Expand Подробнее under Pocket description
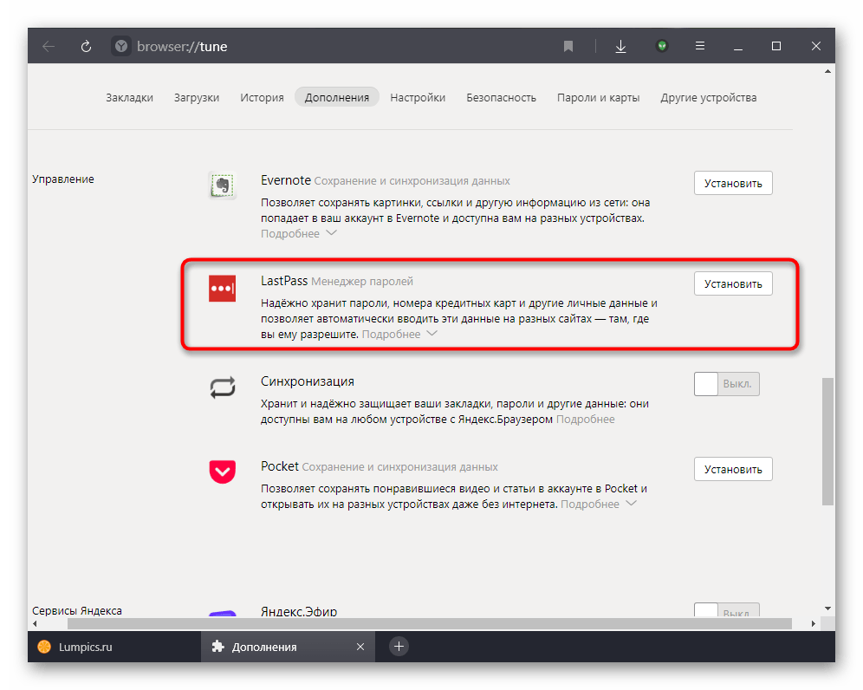Image resolution: width=863 pixels, height=690 pixels. coord(598,504)
